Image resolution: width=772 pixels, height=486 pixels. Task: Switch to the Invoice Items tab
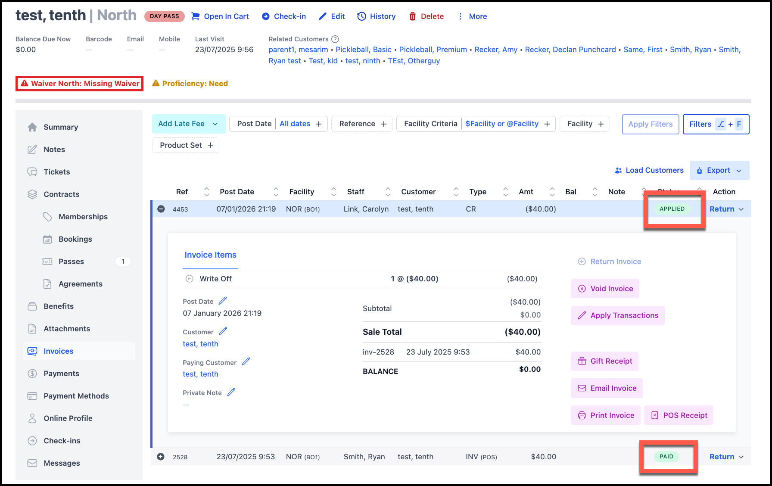210,255
